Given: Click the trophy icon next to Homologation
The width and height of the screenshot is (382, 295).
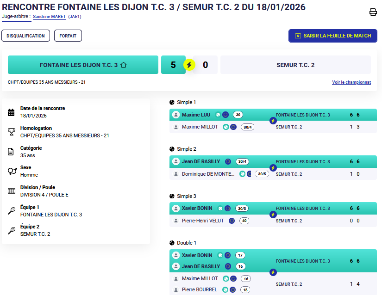Looking at the screenshot, I should (12, 132).
